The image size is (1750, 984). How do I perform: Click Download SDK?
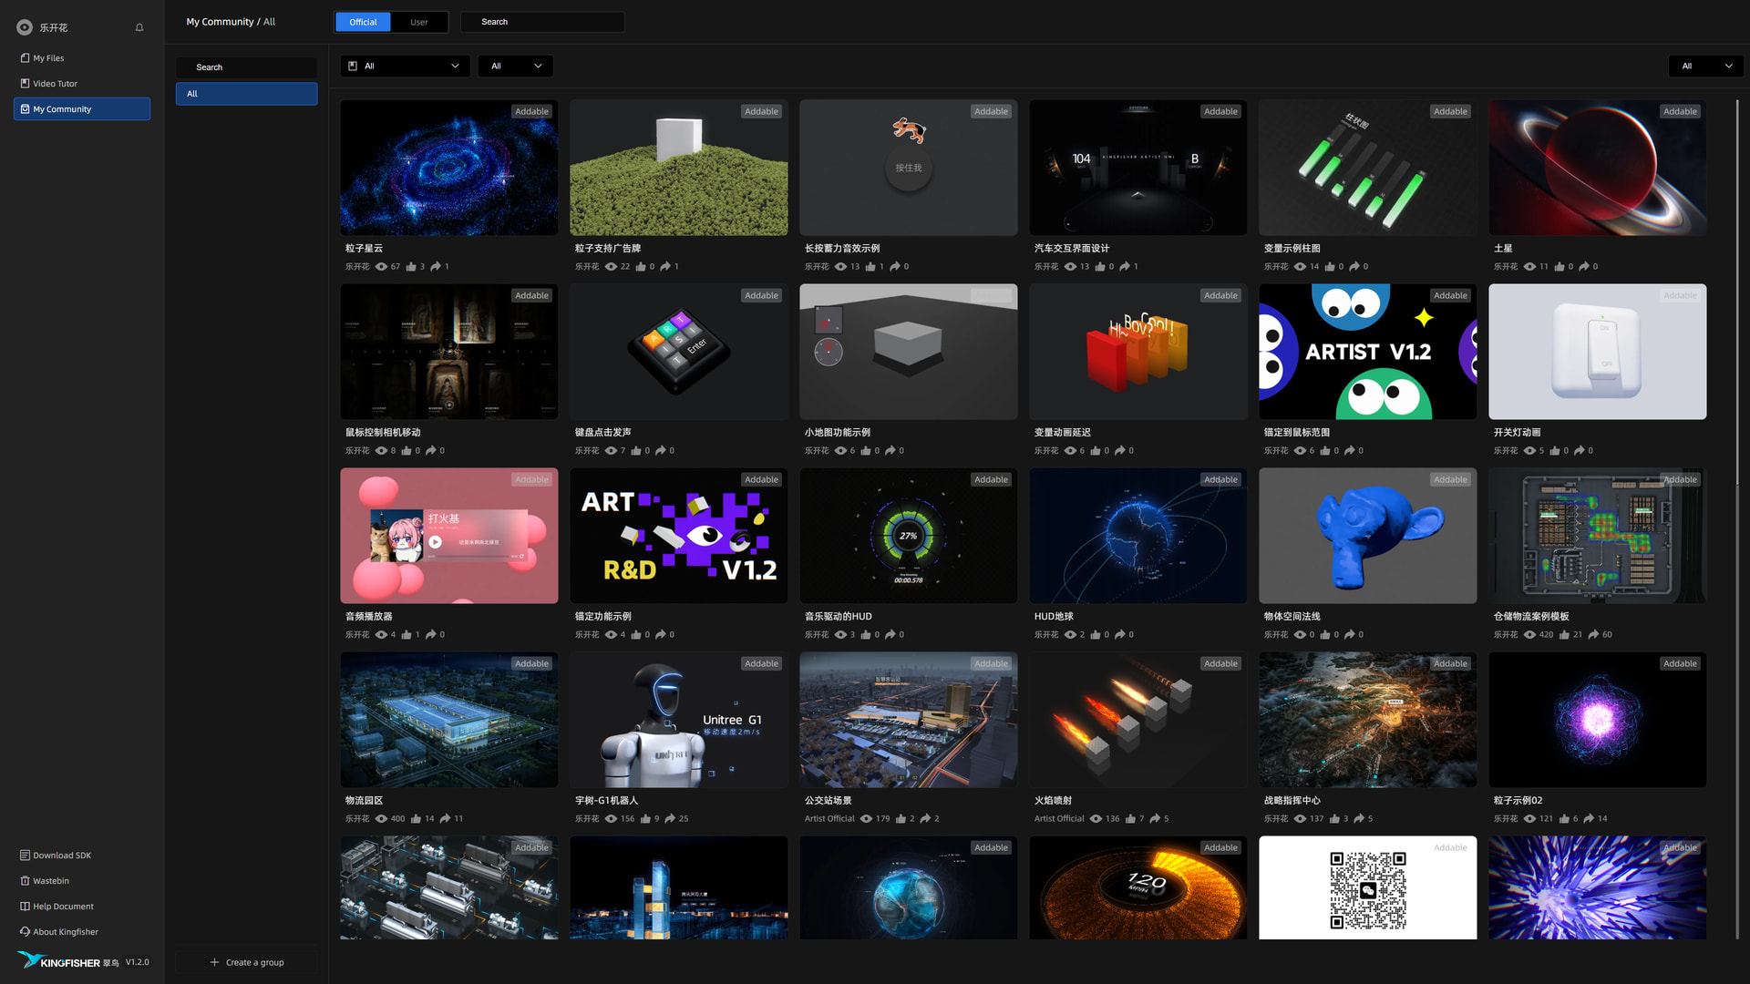click(x=61, y=855)
